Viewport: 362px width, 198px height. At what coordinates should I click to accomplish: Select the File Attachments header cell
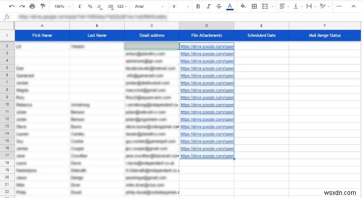point(206,35)
